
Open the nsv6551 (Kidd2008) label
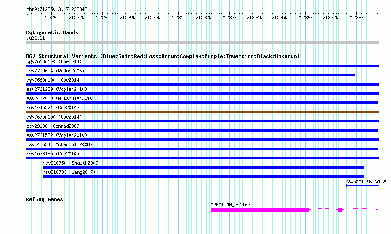click(368, 181)
